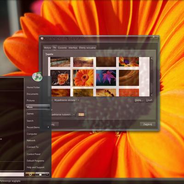Switch to the Efekty wizualne tab
Image resolution: width=184 pixels, height=184 pixels.
coord(87,48)
